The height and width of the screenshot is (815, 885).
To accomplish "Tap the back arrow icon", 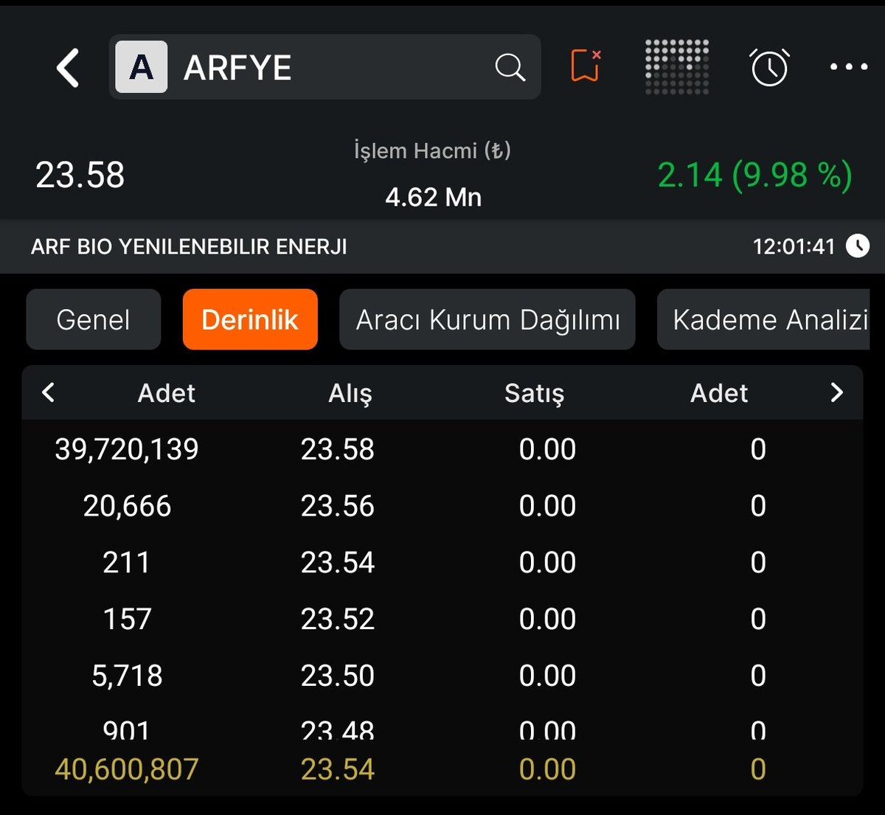I will (x=66, y=67).
